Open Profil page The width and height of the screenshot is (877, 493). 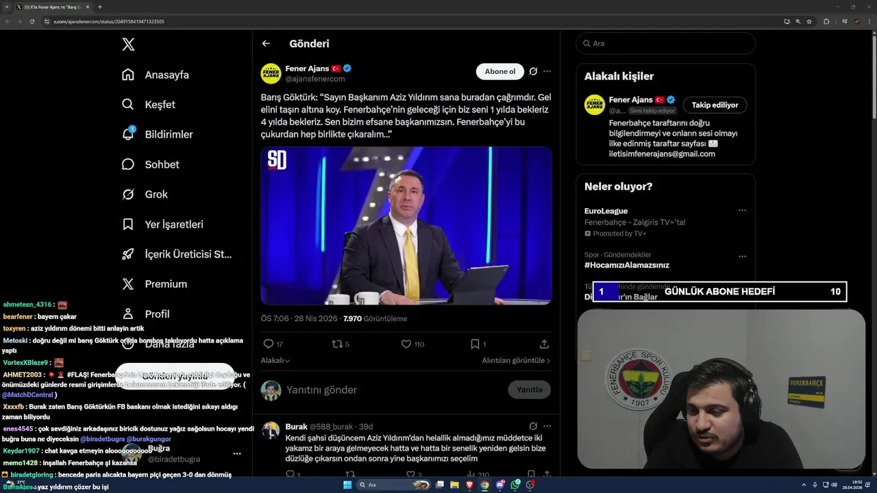pyautogui.click(x=145, y=314)
